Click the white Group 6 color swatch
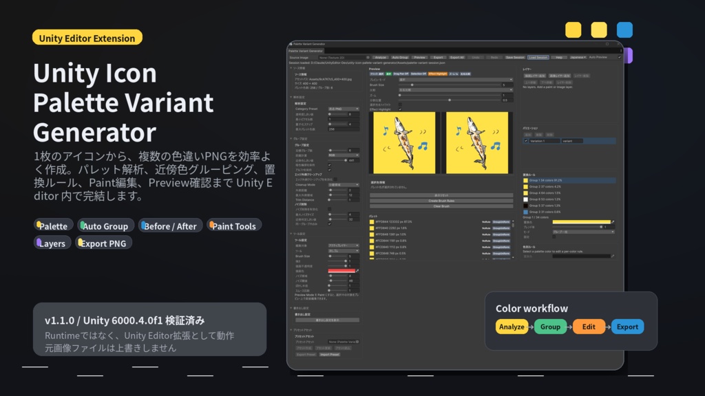This screenshot has height=396, width=705. tap(525, 199)
